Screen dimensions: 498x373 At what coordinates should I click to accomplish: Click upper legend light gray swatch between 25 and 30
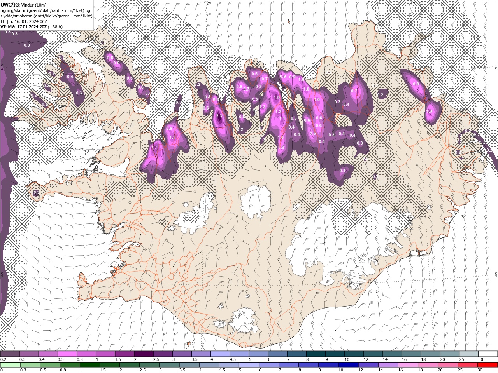469,354
